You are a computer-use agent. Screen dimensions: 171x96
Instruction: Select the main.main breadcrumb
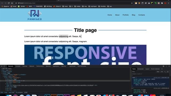tap(11, 93)
